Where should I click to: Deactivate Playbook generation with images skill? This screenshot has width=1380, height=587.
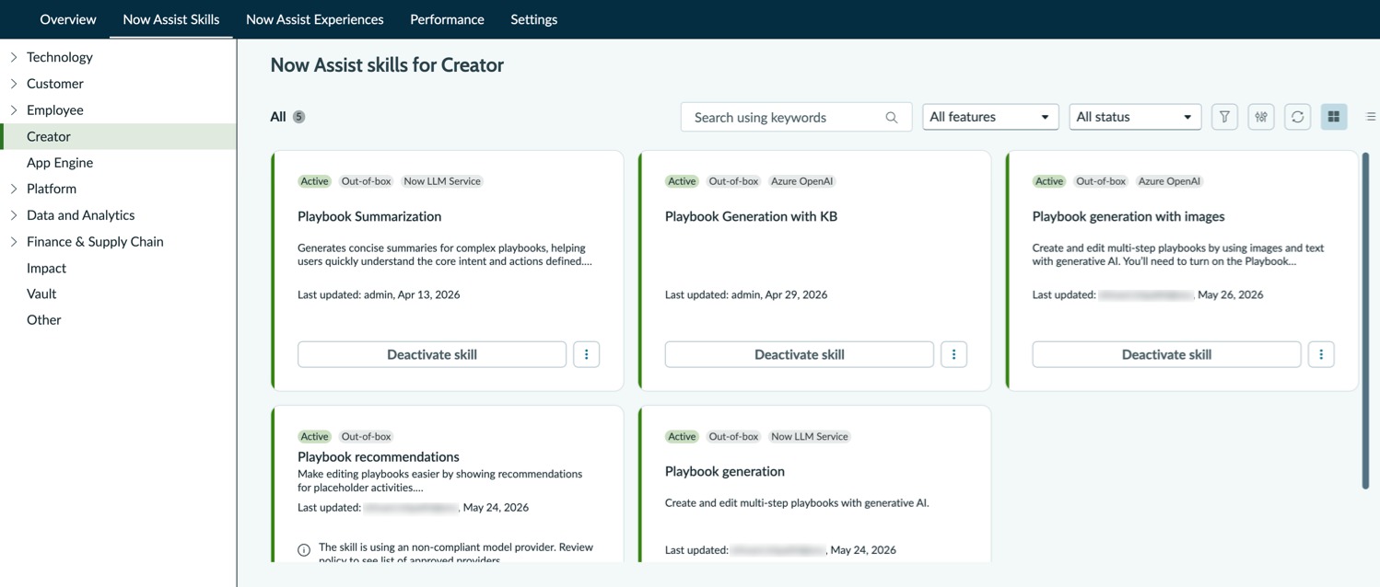(1166, 354)
